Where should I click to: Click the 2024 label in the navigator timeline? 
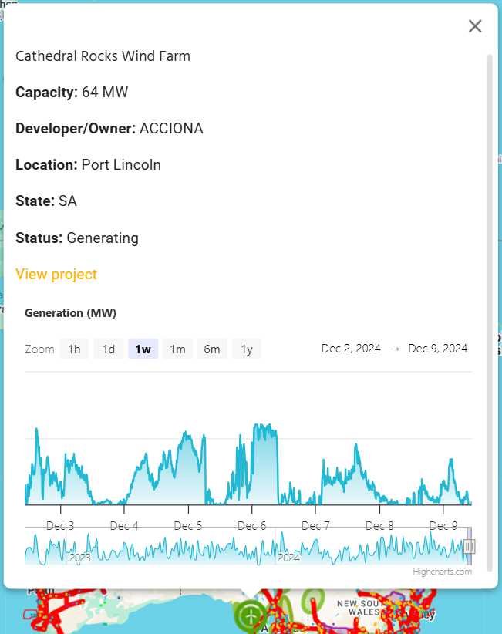(x=288, y=557)
